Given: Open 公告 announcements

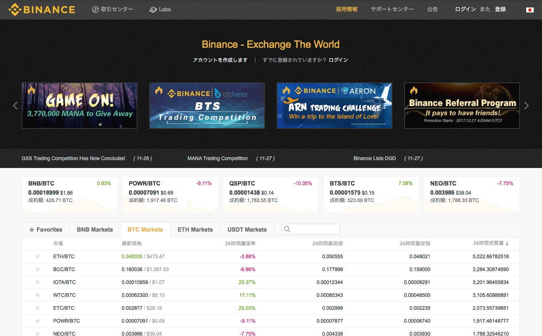Looking at the screenshot, I should click(432, 9).
